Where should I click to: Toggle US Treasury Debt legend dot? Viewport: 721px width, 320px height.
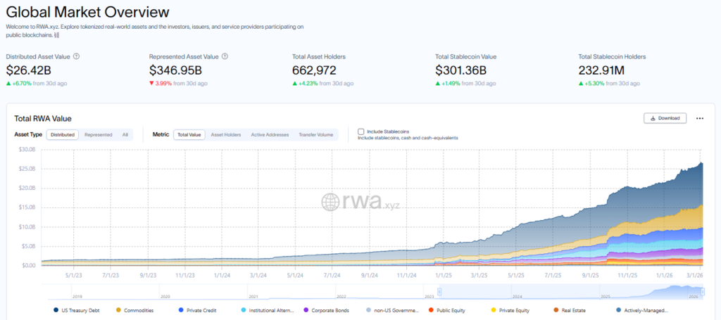[56, 309]
